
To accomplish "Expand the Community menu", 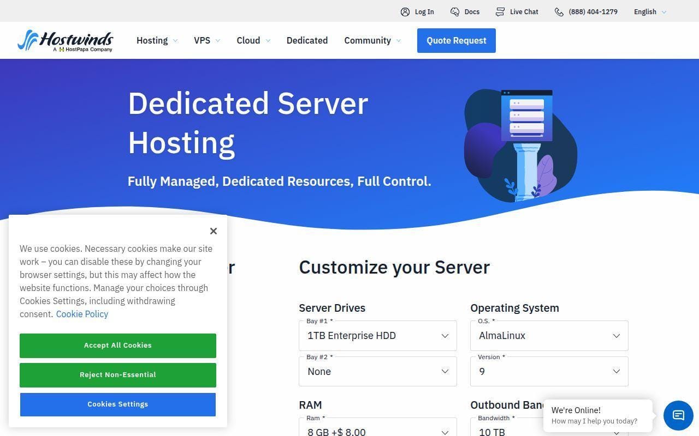I will 372,40.
